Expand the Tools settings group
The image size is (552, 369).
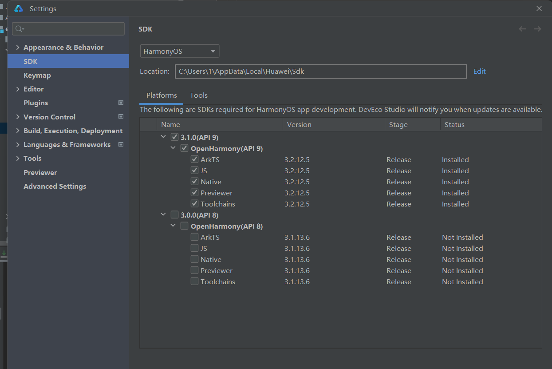[x=18, y=159]
